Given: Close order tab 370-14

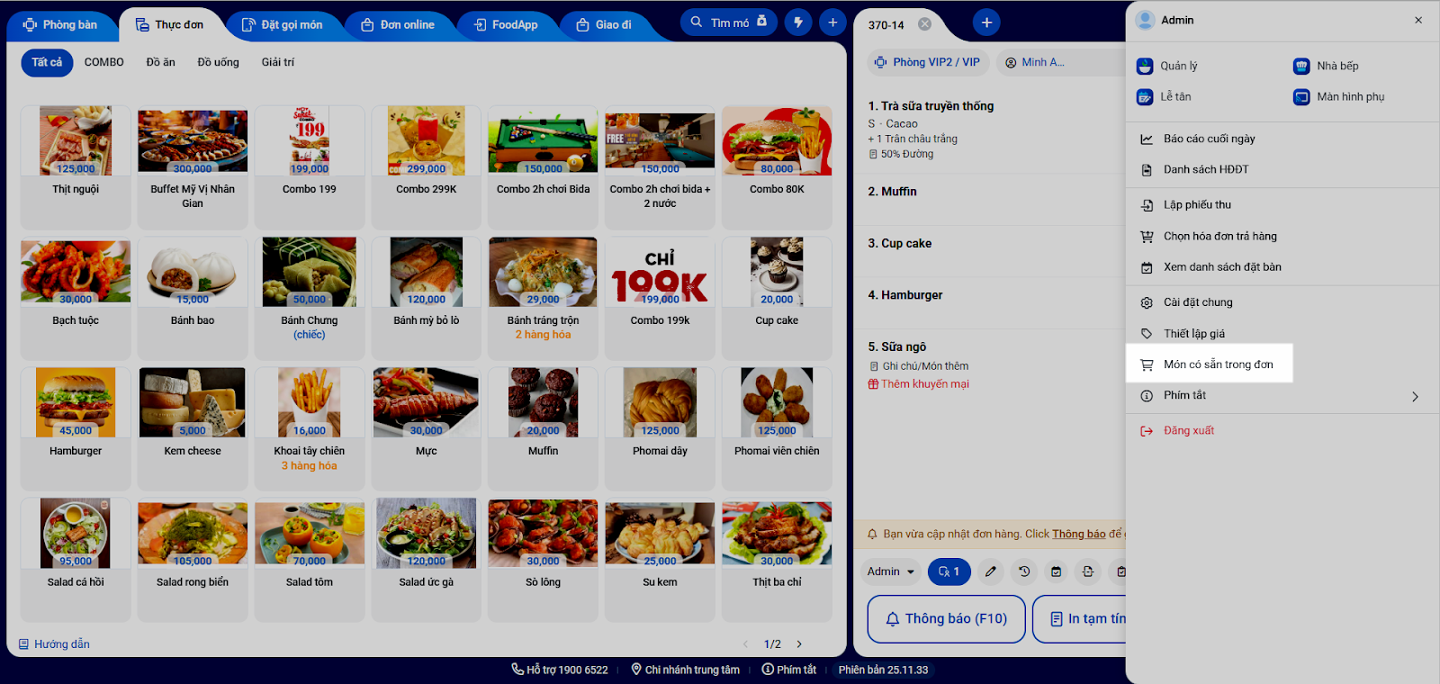Looking at the screenshot, I should tap(924, 24).
